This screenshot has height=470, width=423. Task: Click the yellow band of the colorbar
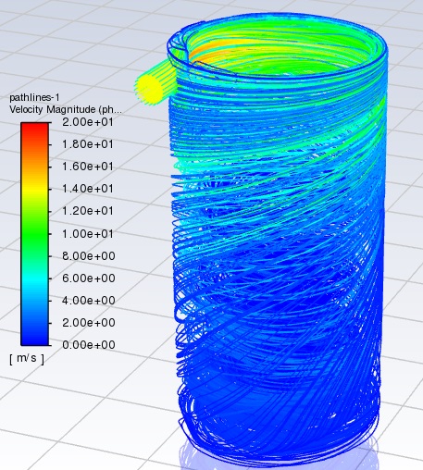coord(34,189)
